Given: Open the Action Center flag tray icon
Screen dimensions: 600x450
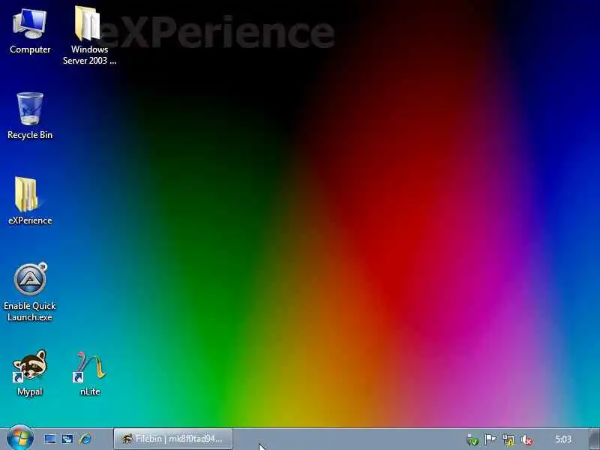Looking at the screenshot, I should tap(490, 439).
